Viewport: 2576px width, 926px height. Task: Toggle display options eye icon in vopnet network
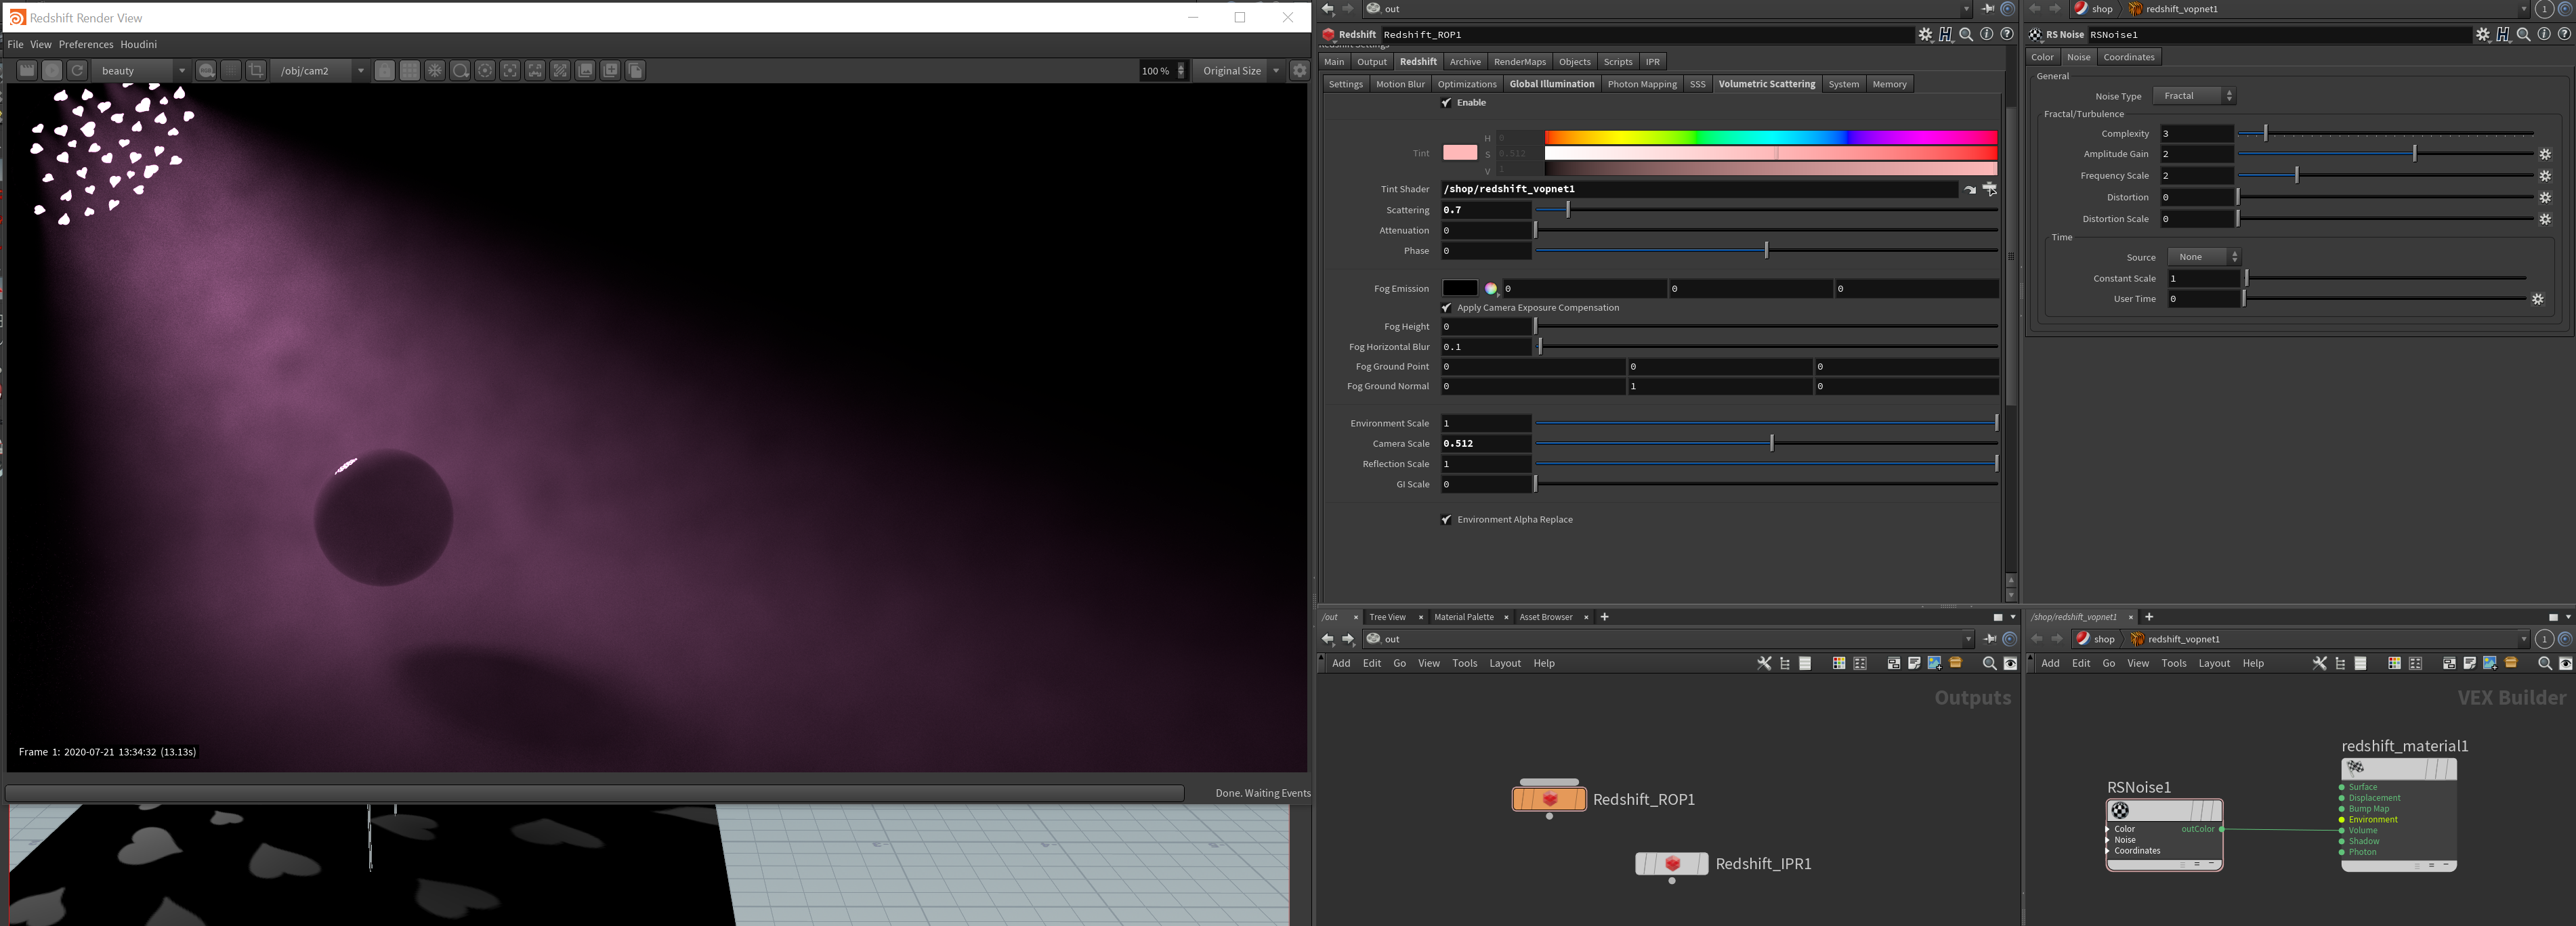click(2565, 663)
